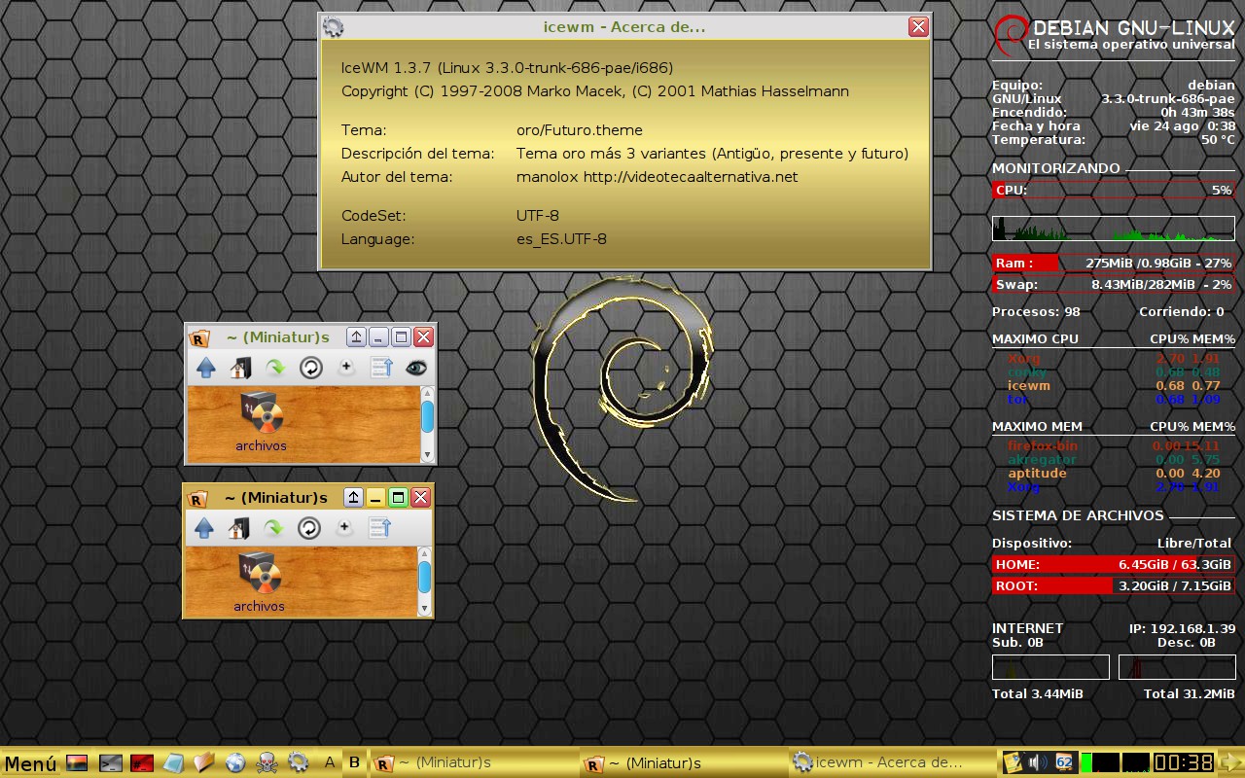Roll up the grey-framed Miniaturs window
This screenshot has width=1245, height=778.
coord(356,337)
